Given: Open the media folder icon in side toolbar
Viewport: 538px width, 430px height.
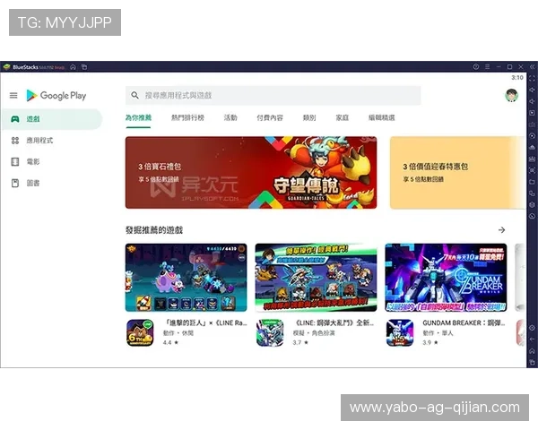Looking at the screenshot, I should pos(532,182).
